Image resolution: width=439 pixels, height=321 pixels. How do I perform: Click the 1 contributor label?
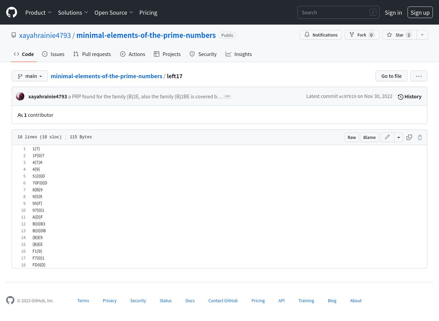(x=36, y=115)
